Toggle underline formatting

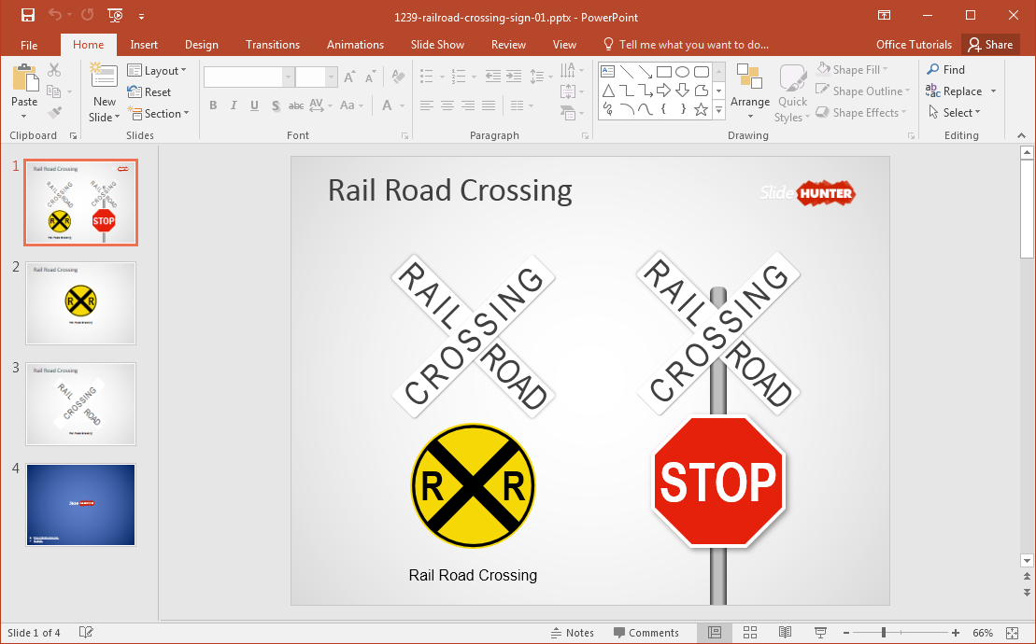coord(252,105)
